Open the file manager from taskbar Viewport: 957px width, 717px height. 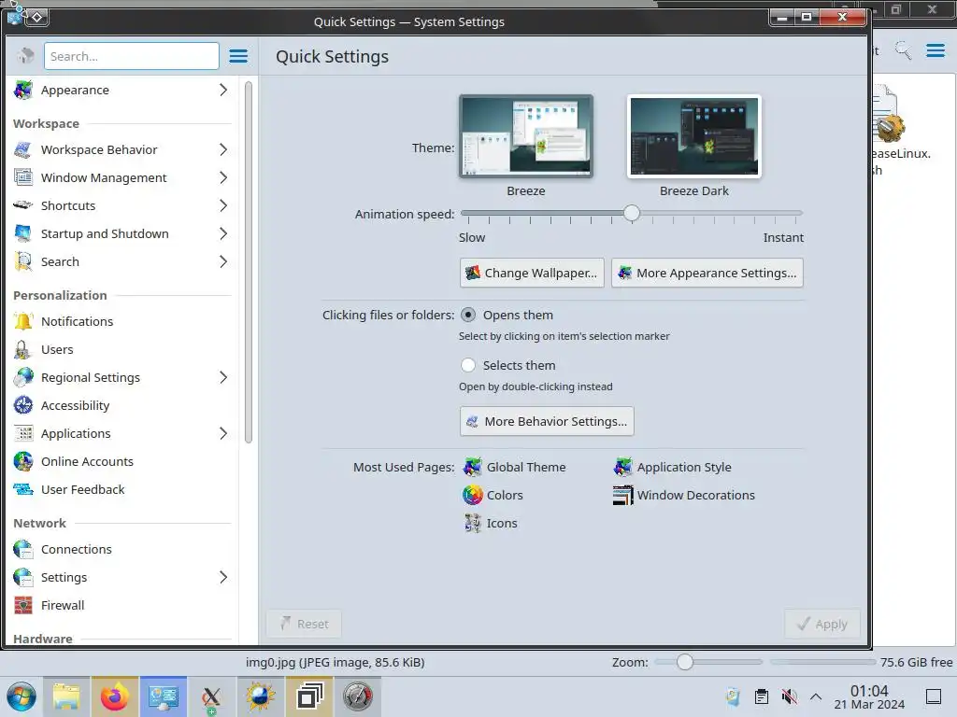(x=66, y=696)
